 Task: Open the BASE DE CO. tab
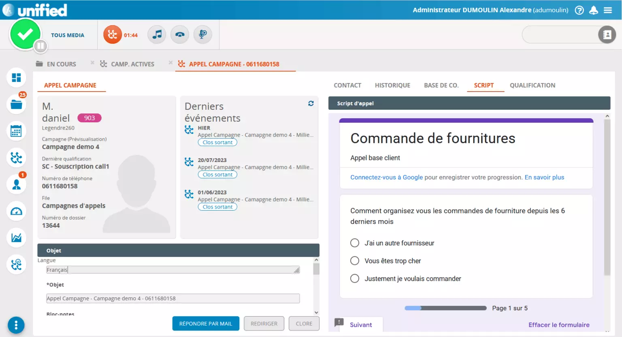click(x=441, y=85)
